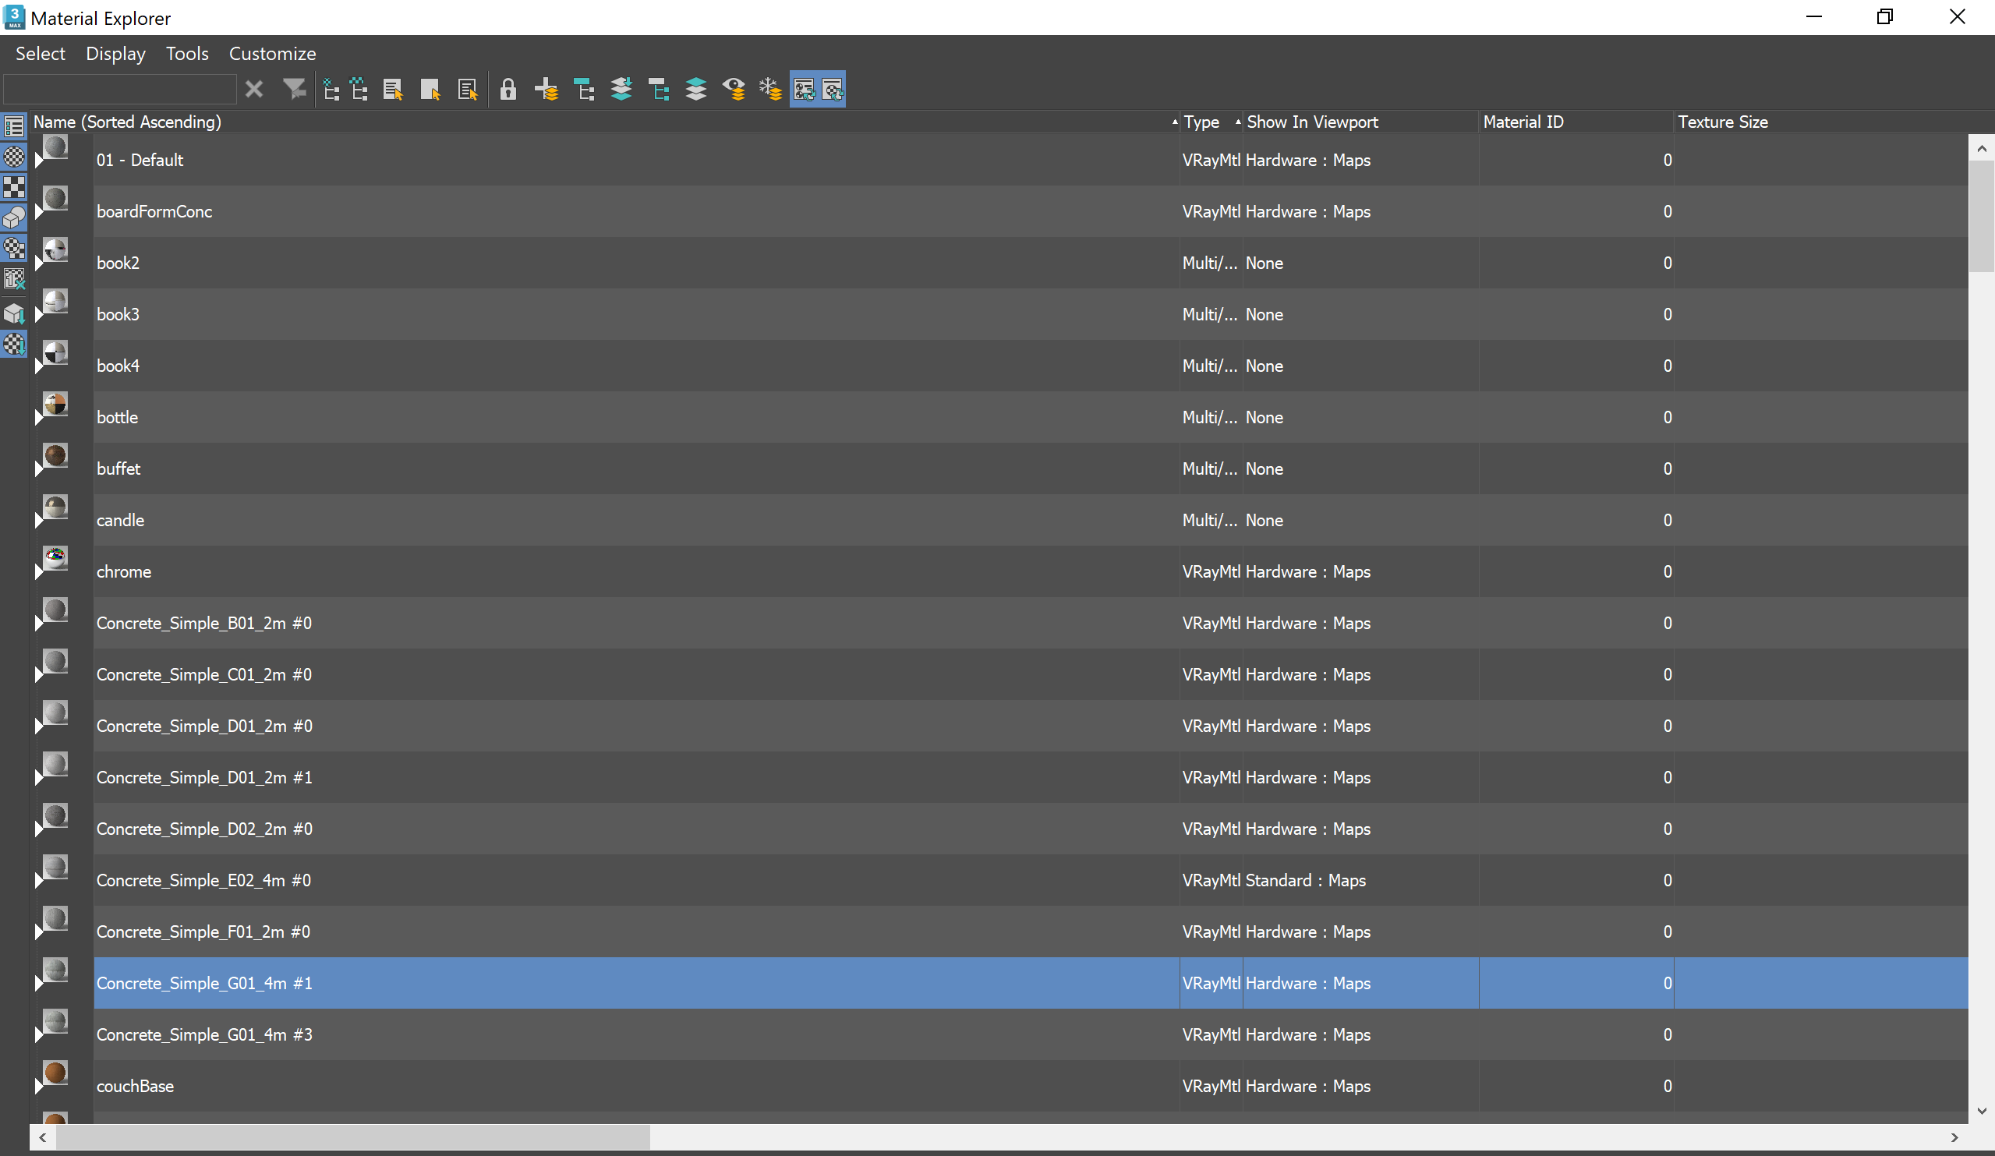This screenshot has height=1156, width=1995.
Task: Expand the book2 material row
Action: click(39, 263)
